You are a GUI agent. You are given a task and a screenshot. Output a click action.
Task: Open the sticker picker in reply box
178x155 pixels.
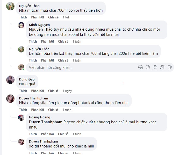(169, 67)
